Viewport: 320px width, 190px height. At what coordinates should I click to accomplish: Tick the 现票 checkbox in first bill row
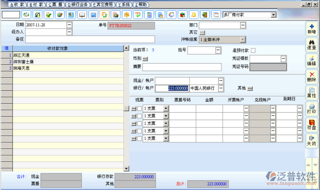[x=140, y=108]
